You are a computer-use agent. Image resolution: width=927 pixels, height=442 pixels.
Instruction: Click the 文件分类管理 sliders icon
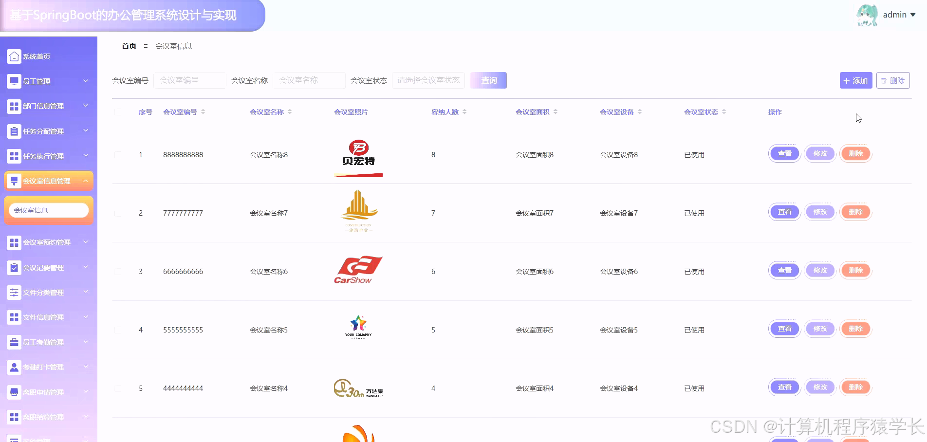click(x=14, y=293)
